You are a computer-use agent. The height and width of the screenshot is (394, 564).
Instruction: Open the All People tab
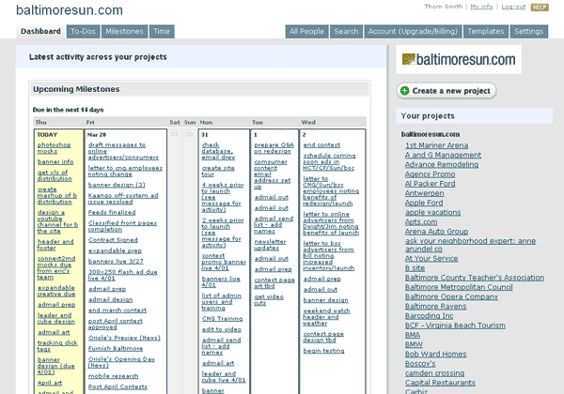click(x=306, y=31)
